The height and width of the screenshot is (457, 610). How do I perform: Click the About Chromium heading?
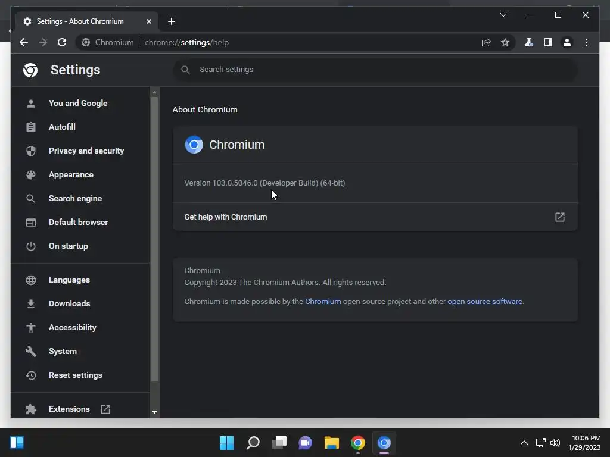pyautogui.click(x=205, y=109)
